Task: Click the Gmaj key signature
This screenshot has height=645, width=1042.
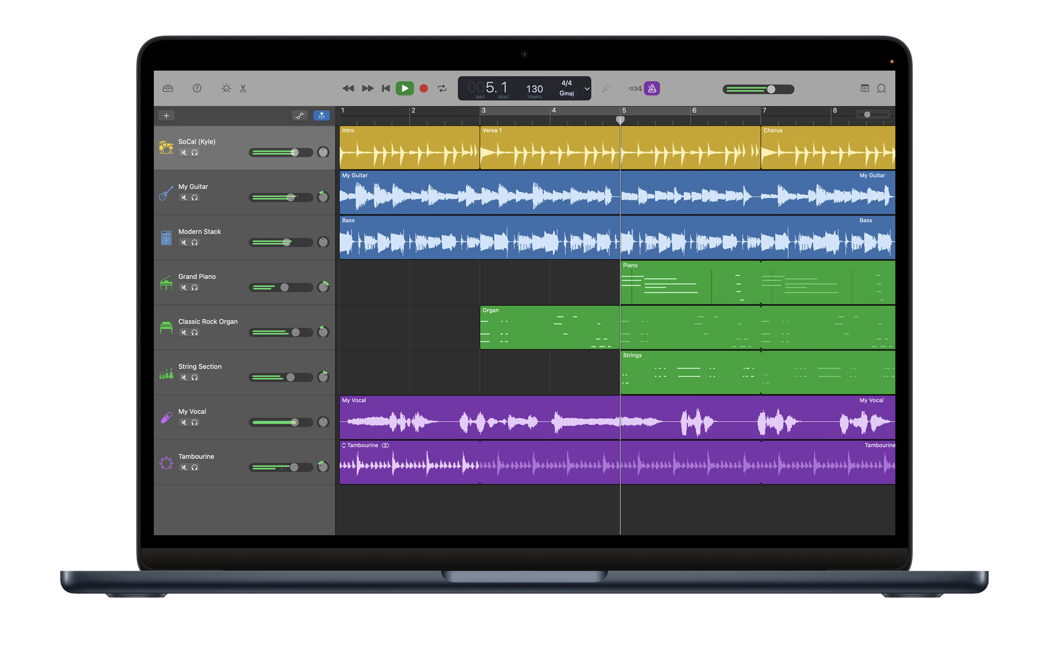Action: click(x=567, y=93)
